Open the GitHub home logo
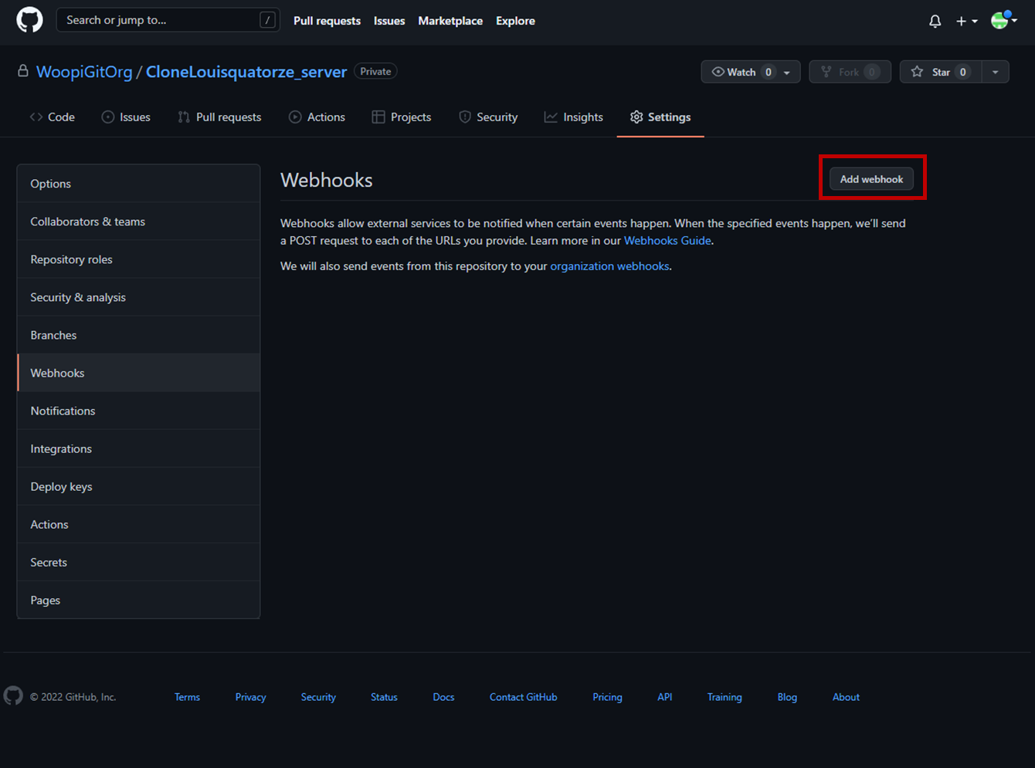The image size is (1035, 768). 29,20
